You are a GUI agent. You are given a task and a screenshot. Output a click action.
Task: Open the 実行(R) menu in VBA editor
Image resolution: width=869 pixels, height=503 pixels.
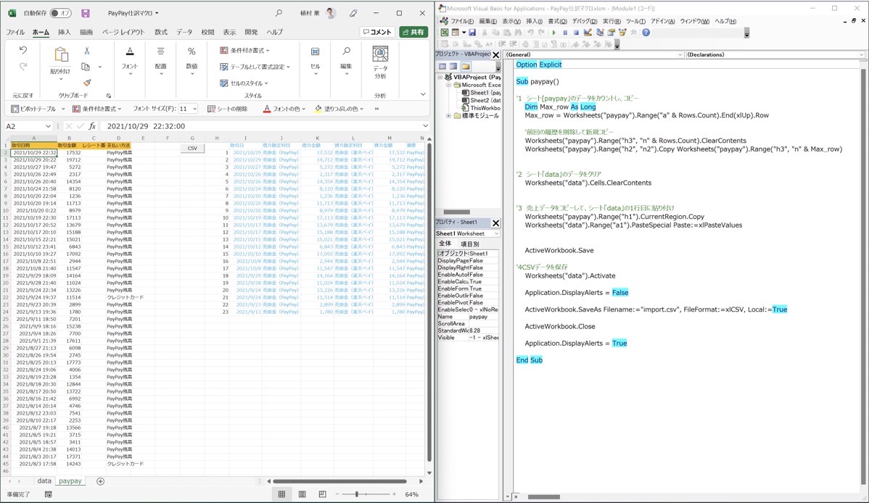[x=611, y=21]
